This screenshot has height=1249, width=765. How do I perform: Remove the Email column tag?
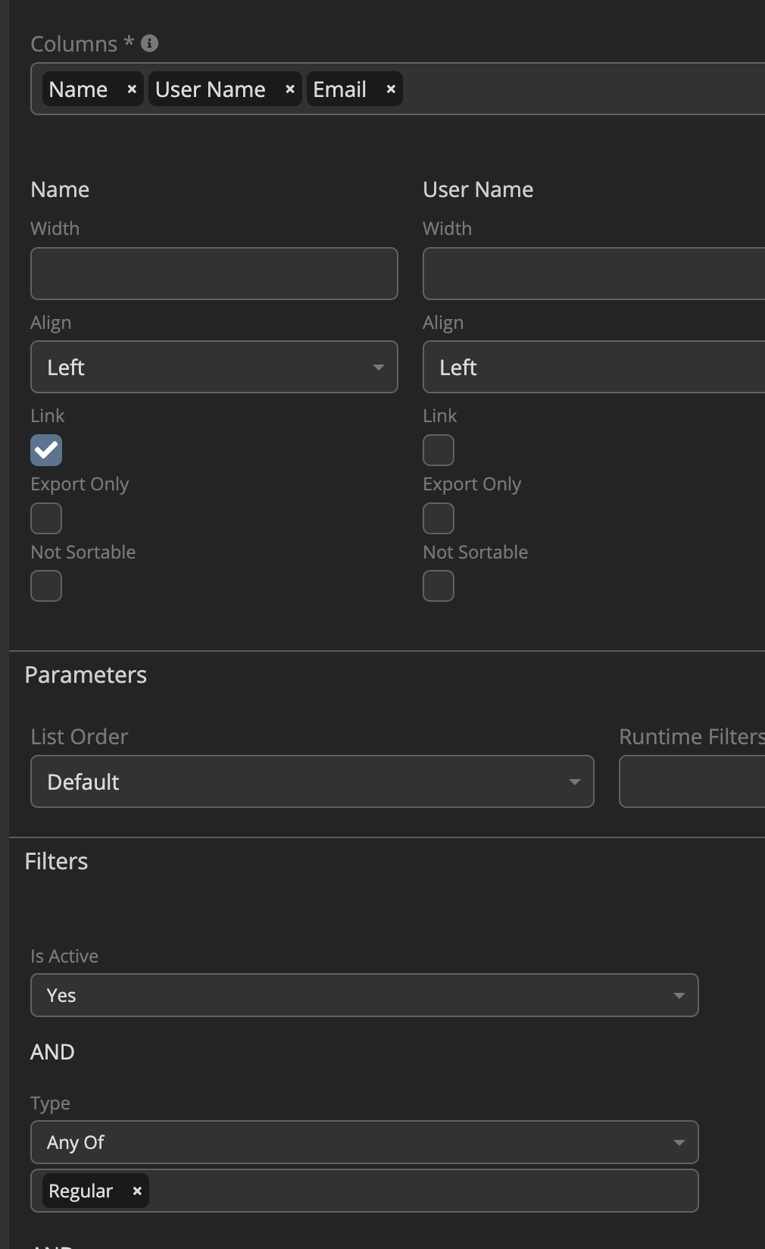pos(391,89)
